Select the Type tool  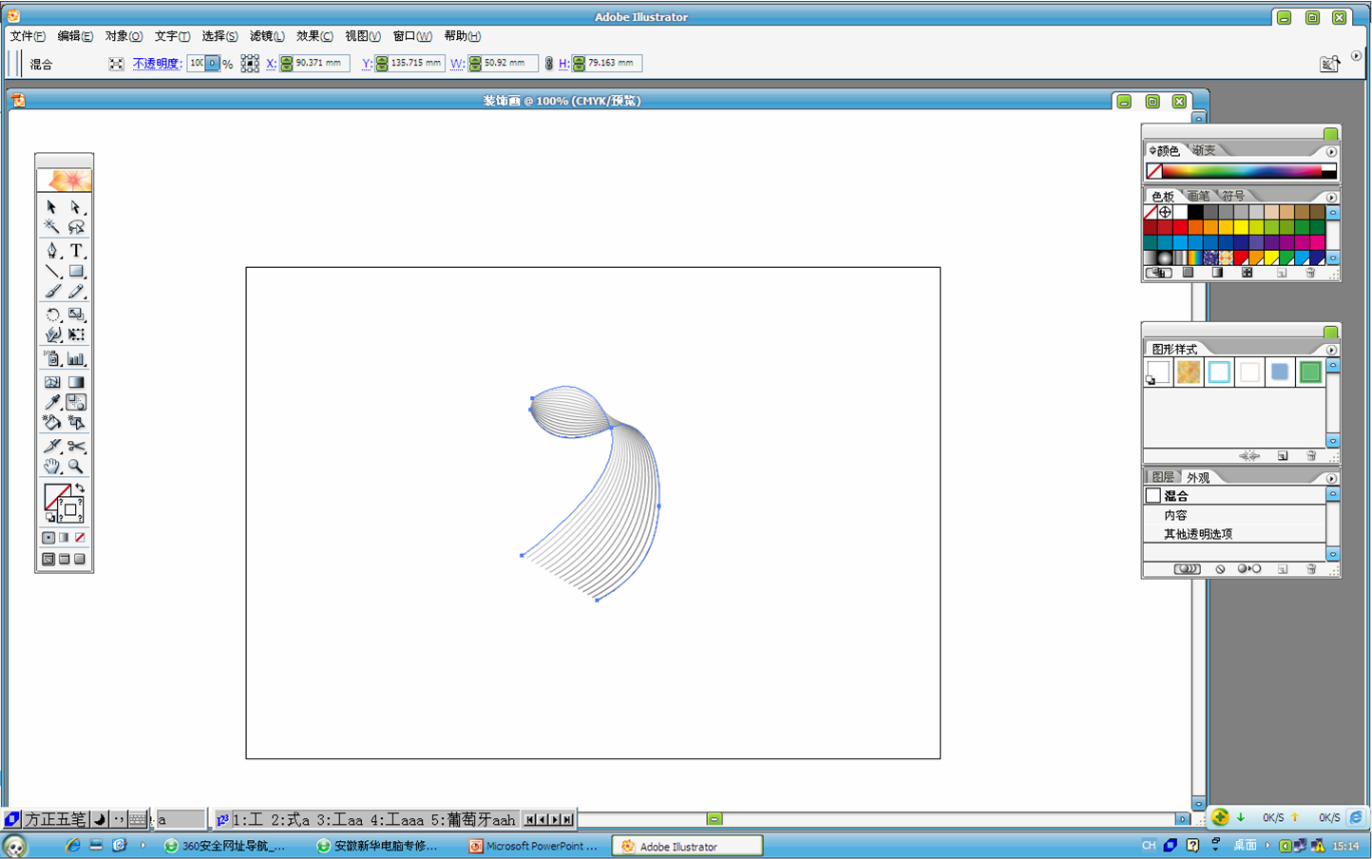click(x=76, y=251)
